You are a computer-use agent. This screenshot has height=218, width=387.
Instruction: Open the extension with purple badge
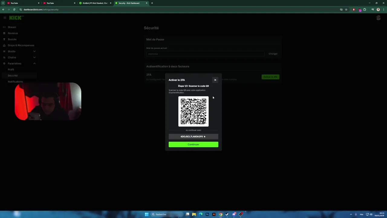(359, 10)
